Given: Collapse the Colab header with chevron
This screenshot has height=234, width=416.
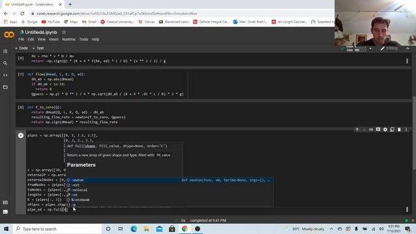Looking at the screenshot, I should pos(408,49).
